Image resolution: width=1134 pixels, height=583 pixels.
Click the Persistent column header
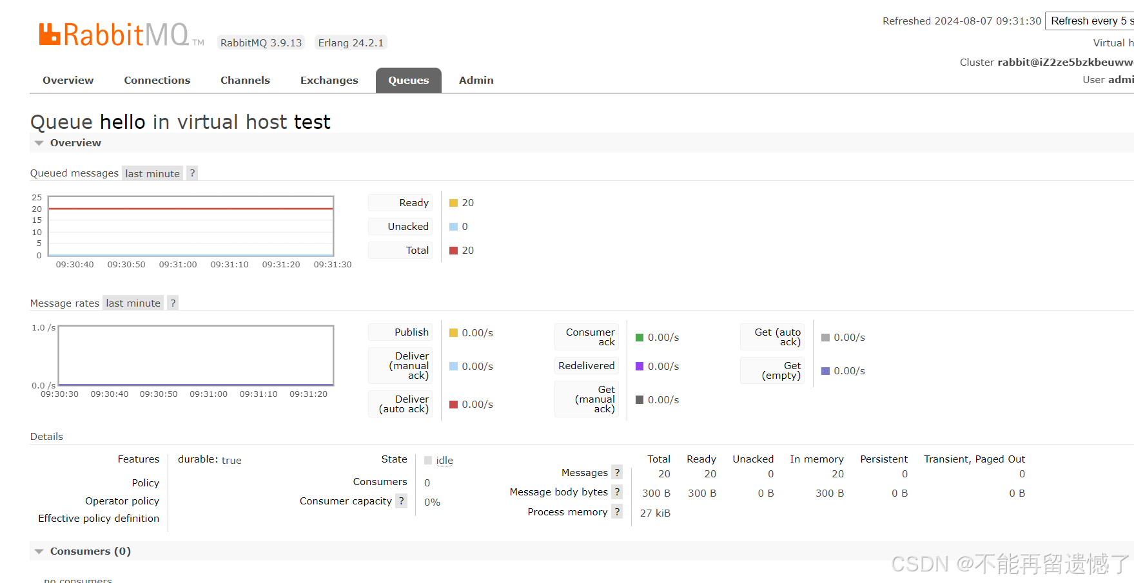pos(884,459)
